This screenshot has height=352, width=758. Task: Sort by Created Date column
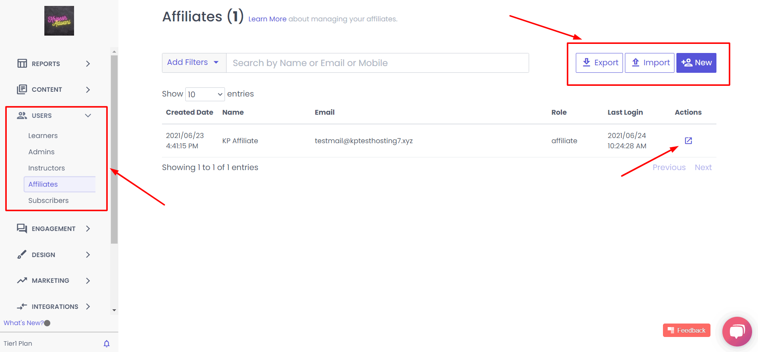[x=189, y=112]
